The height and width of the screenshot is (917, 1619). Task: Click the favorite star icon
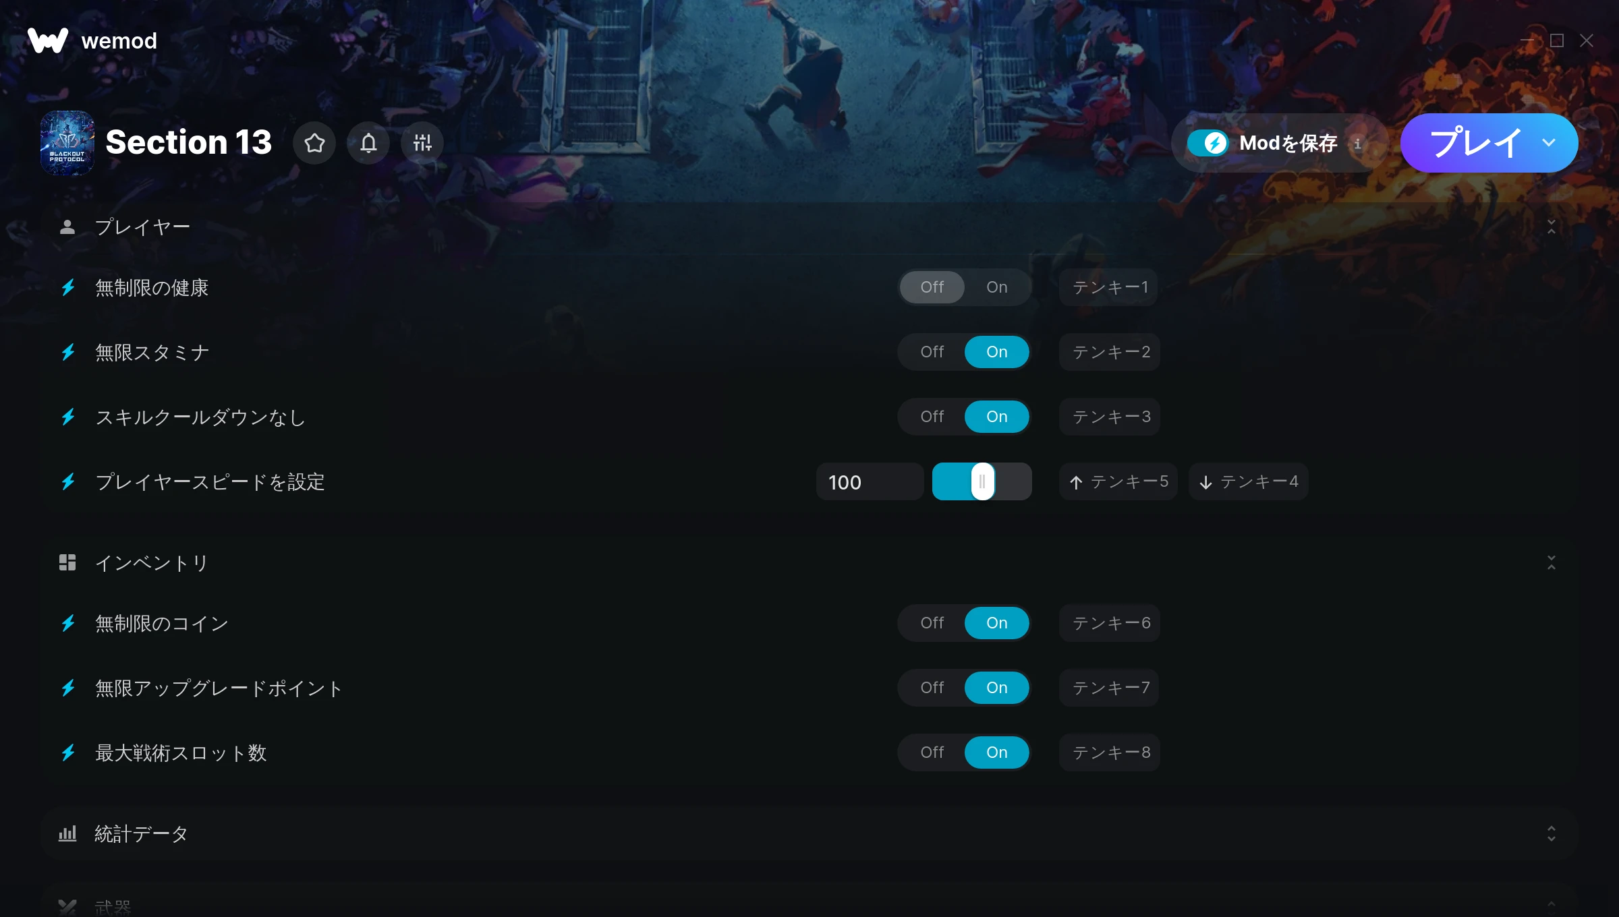(x=314, y=143)
